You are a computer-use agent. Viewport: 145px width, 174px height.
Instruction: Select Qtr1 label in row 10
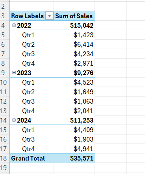click(x=28, y=83)
